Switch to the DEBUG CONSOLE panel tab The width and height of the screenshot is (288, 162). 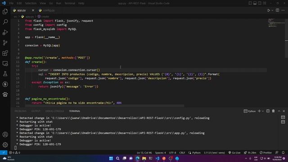tap(54, 111)
